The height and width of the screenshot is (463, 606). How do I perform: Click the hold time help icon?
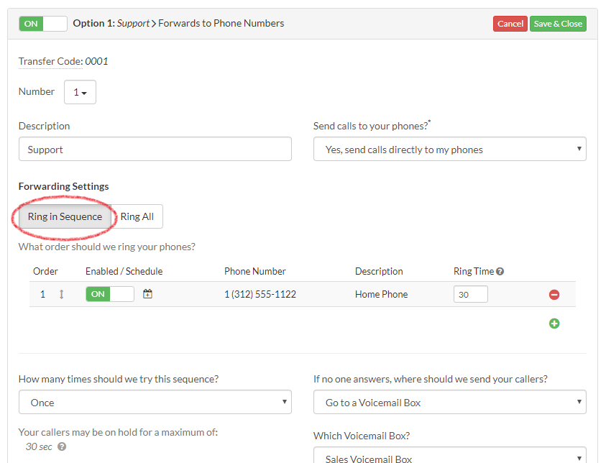[60, 447]
